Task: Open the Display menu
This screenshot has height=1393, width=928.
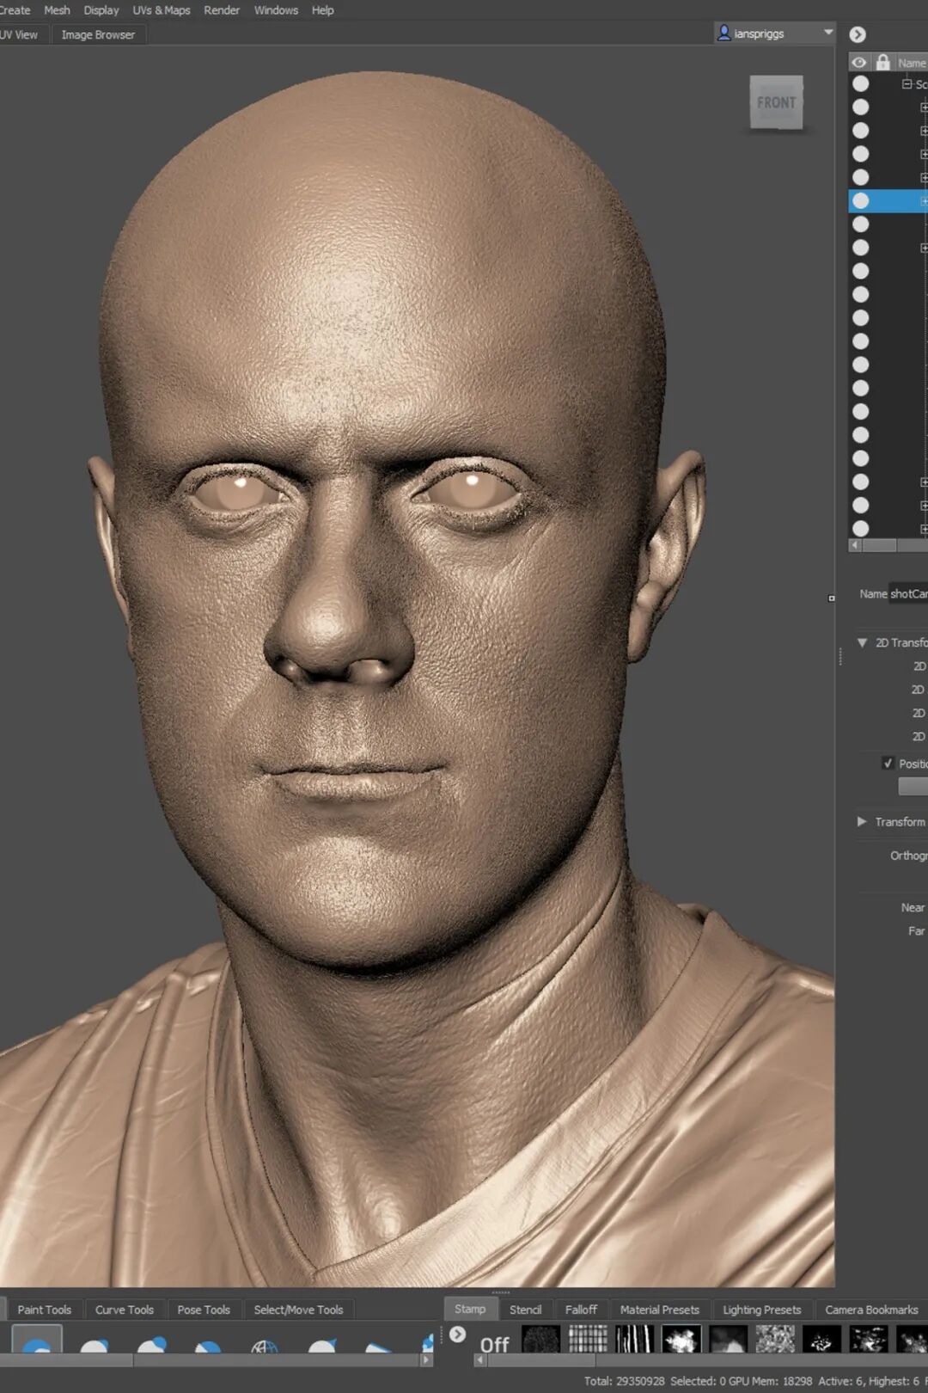Action: coord(101,10)
